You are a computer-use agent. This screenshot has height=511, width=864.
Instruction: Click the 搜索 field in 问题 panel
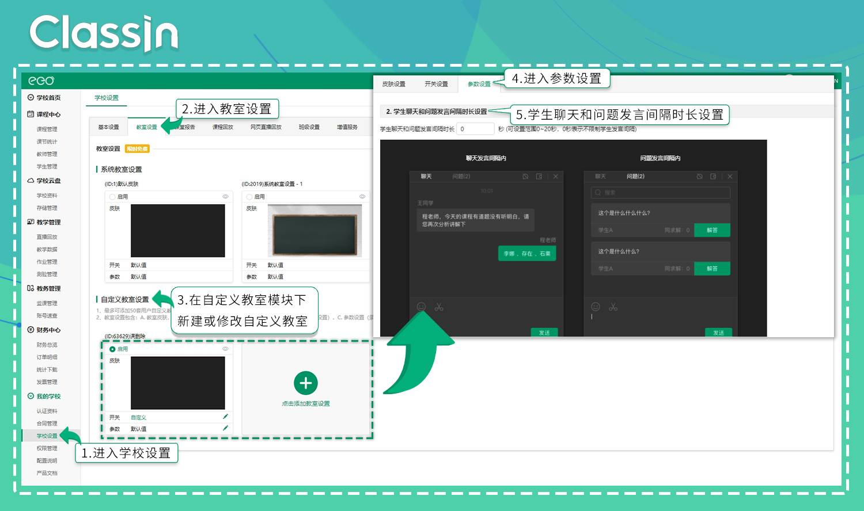click(x=661, y=193)
